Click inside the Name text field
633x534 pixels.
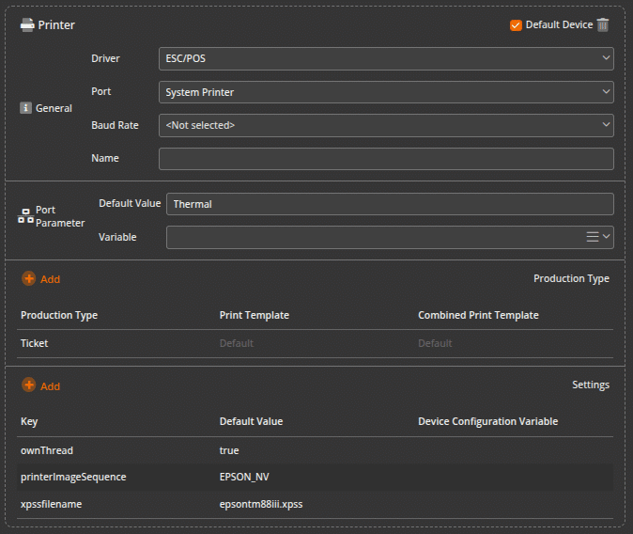(x=386, y=159)
